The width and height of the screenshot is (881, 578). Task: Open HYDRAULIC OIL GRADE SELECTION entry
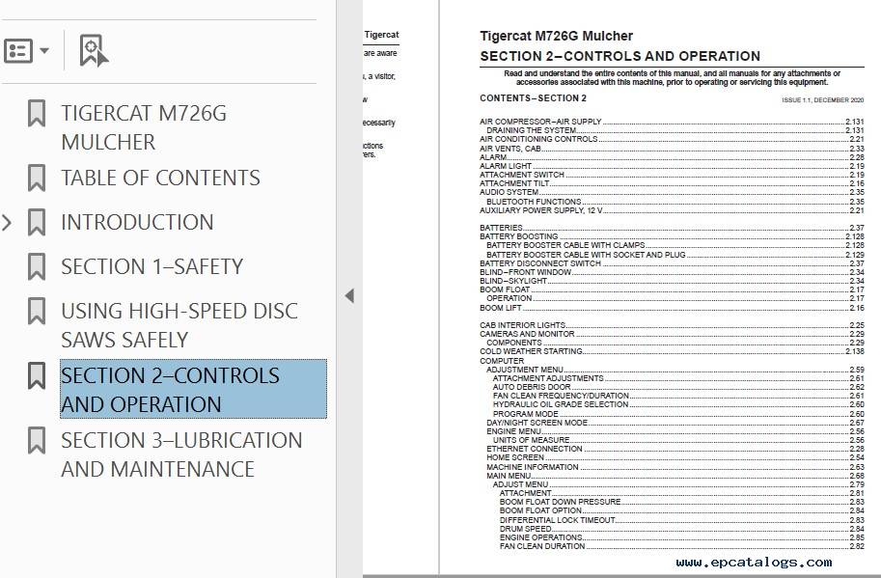click(678, 404)
